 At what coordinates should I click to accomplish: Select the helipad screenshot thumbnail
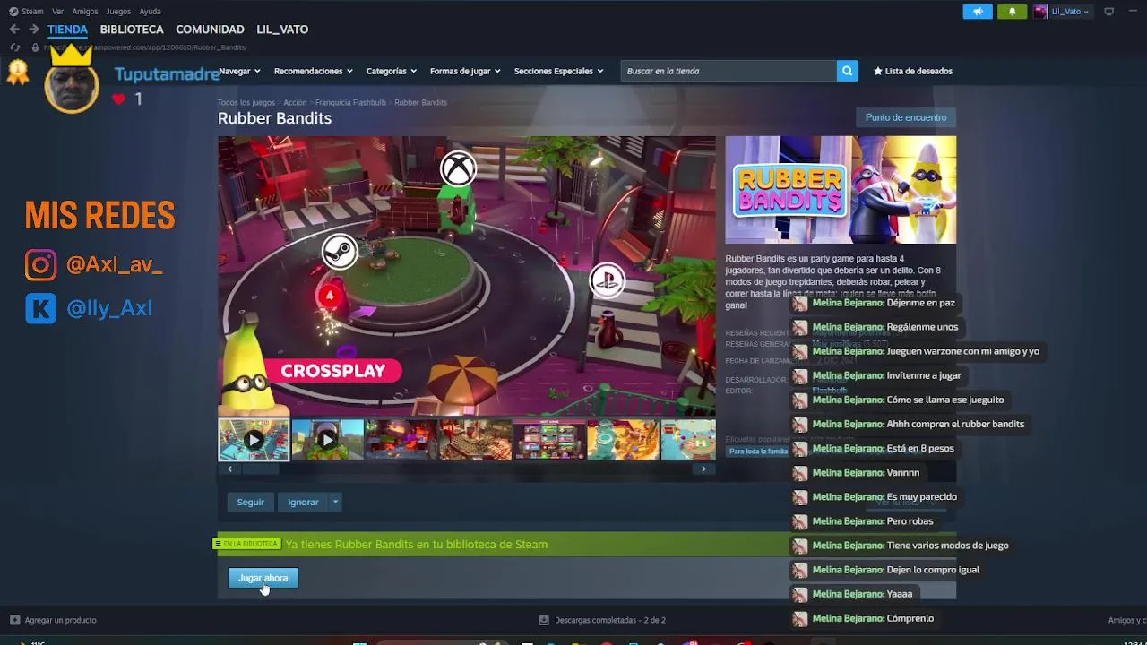(x=688, y=440)
